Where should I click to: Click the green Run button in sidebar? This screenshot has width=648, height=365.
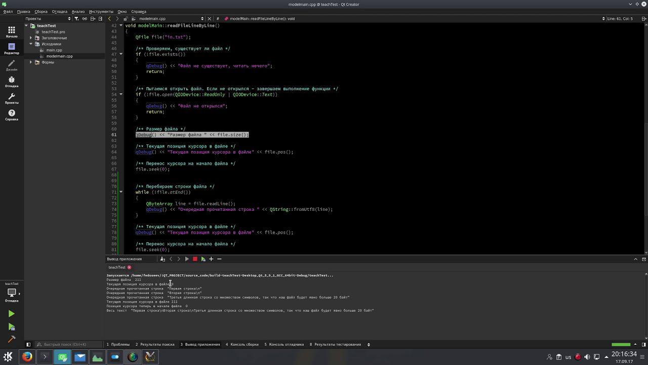tap(11, 314)
